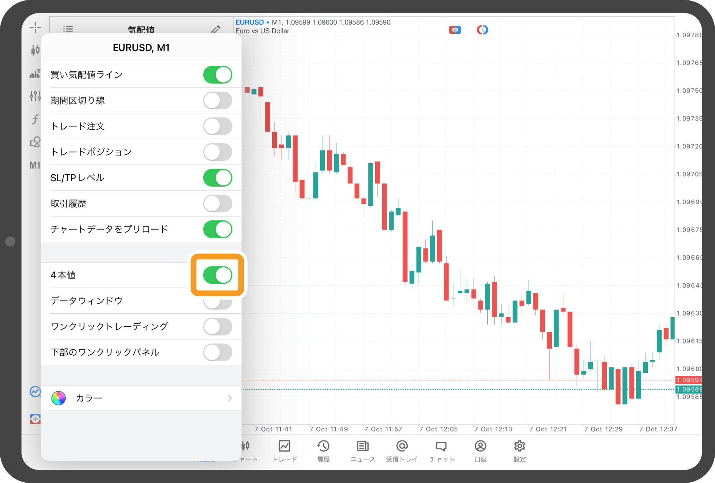The image size is (715, 483).
Task: Enable 下部のワンクリックパネル switch
Action: click(x=218, y=352)
